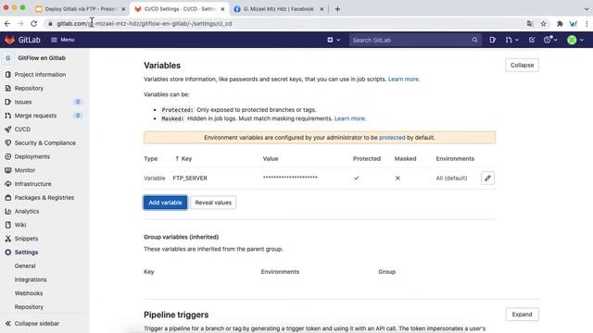The width and height of the screenshot is (593, 333).
Task: Open Snippets in the sidebar
Action: pyautogui.click(x=26, y=239)
